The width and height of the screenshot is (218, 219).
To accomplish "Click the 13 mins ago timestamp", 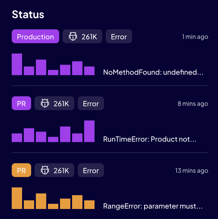I will [x=192, y=171].
